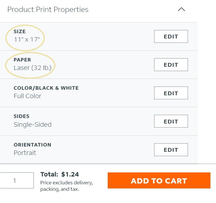Screen dimensions: 216x203
Task: Edit the Color/Black & White setting
Action: pyautogui.click(x=171, y=93)
